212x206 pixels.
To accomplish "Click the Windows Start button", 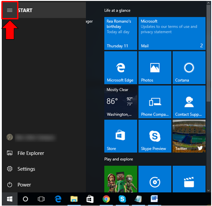I will click(x=10, y=199).
